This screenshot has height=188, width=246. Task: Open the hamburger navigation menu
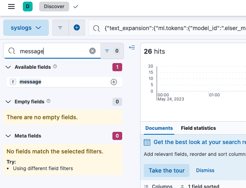tap(11, 7)
